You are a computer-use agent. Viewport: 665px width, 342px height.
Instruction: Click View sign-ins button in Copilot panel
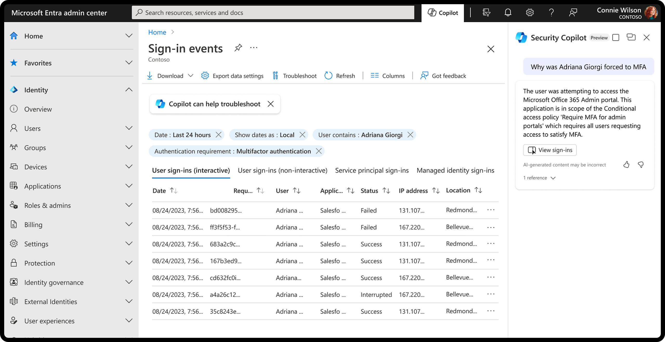550,150
